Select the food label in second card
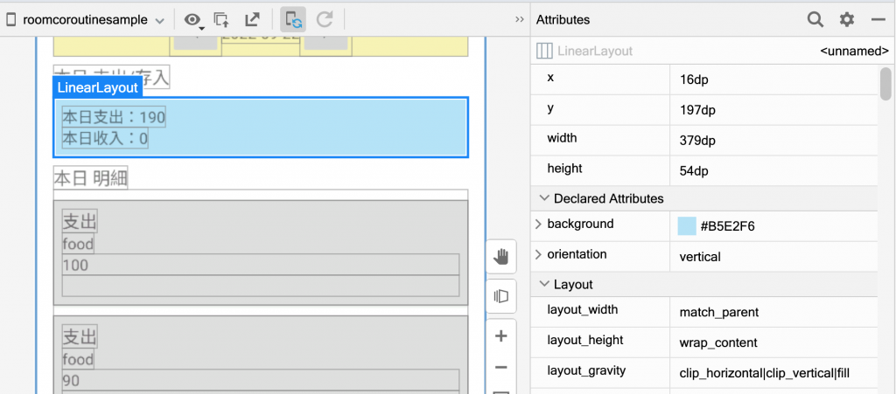Image resolution: width=896 pixels, height=394 pixels. [x=78, y=360]
